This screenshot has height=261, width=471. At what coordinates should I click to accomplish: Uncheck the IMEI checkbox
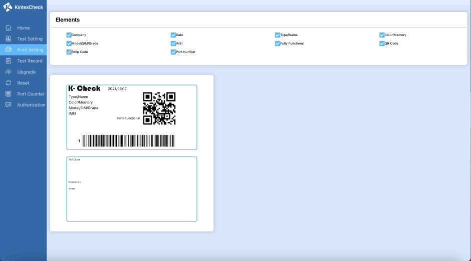(173, 43)
